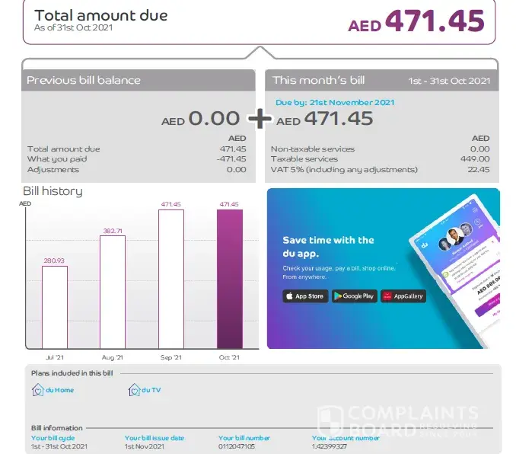This screenshot has width=516, height=454.
Task: Click the 'Previous bill balance' header
Action: [84, 80]
